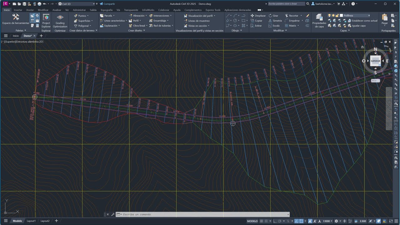Viewport: 400px width, 225px height.
Task: Click the search magnifier icon in title bar
Action: click(308, 4)
